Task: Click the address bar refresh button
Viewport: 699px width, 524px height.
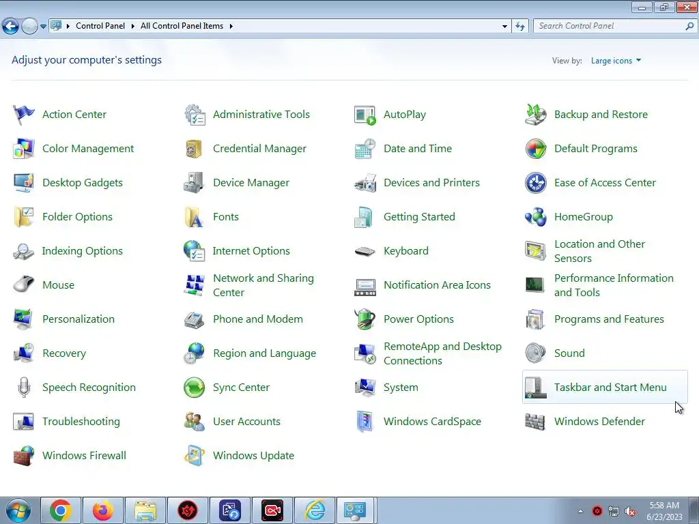Action: 519,27
